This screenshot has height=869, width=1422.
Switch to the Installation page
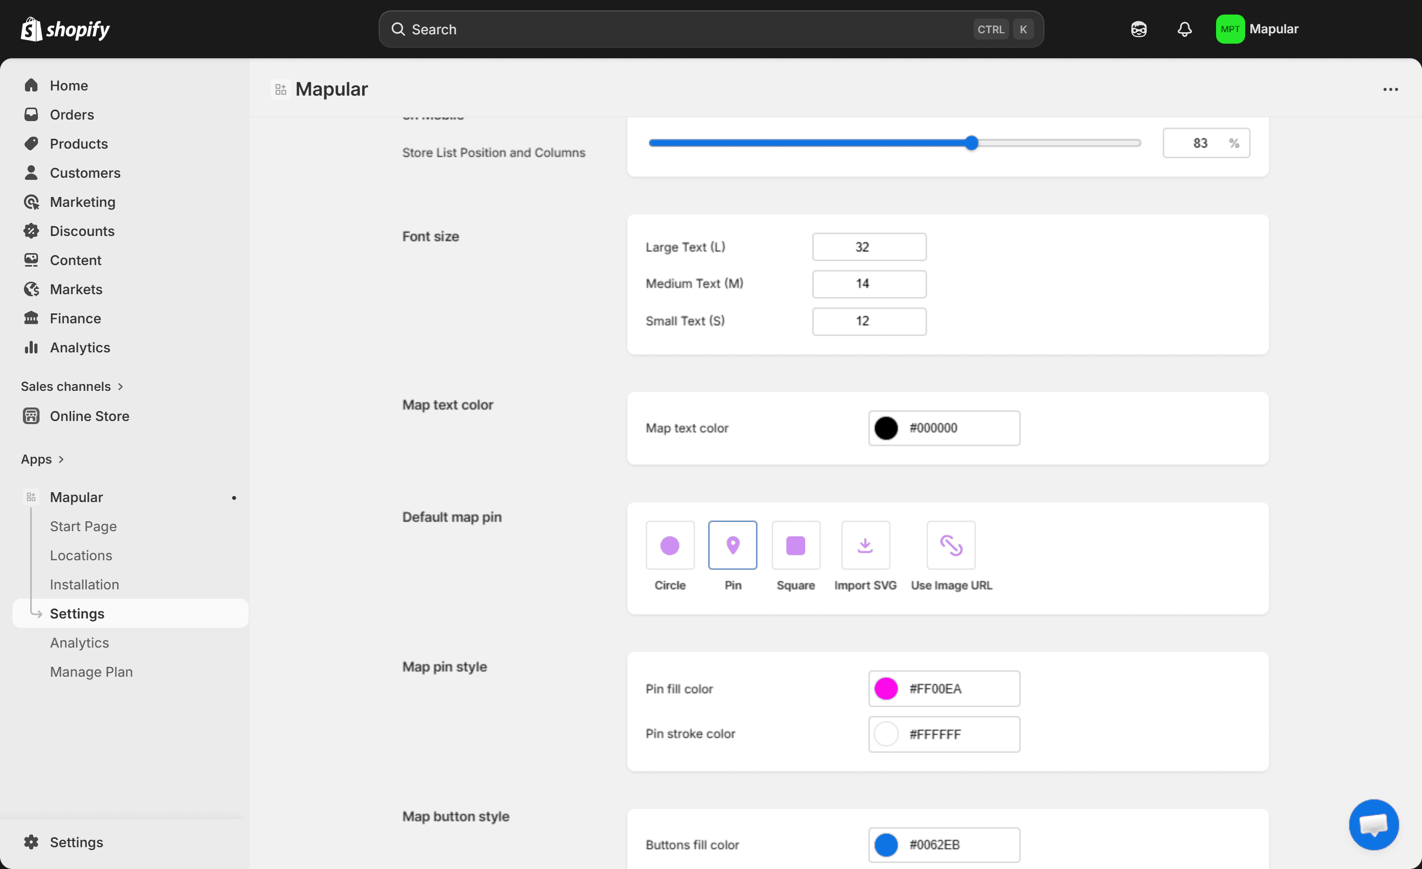tap(84, 584)
